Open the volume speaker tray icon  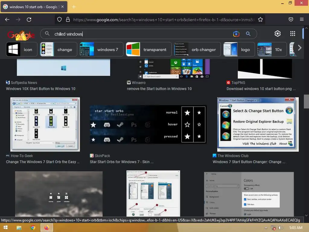[280, 228]
